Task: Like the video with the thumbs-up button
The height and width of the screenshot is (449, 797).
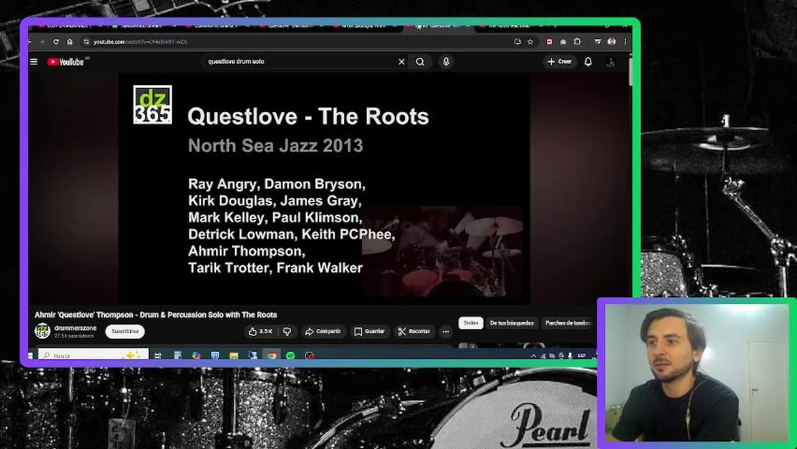Action: 261,331
